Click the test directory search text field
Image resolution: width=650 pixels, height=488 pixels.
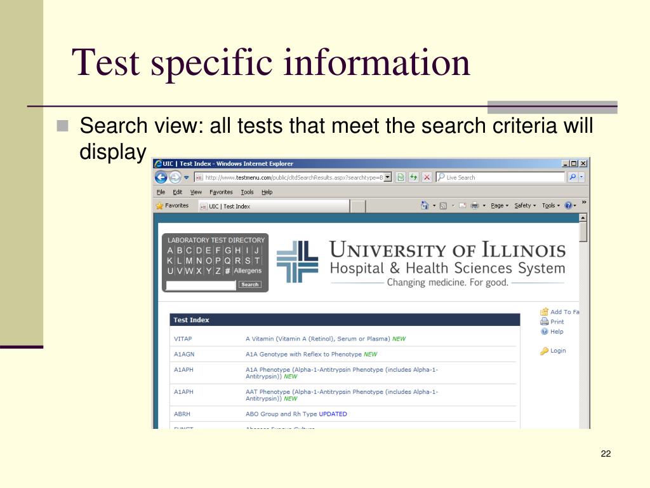tap(201, 285)
